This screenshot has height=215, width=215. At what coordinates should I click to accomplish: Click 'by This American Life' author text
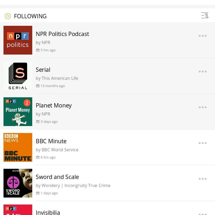click(57, 78)
